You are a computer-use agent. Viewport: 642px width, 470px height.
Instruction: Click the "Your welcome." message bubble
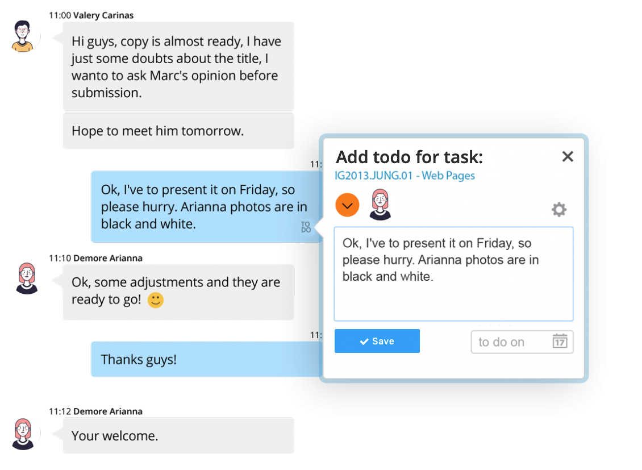pyautogui.click(x=178, y=436)
